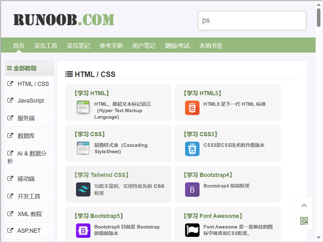Image resolution: width=323 pixels, height=242 pixels.
Task: Click description text 'Bootstrap4 前端框架'
Action: pyautogui.click(x=226, y=186)
